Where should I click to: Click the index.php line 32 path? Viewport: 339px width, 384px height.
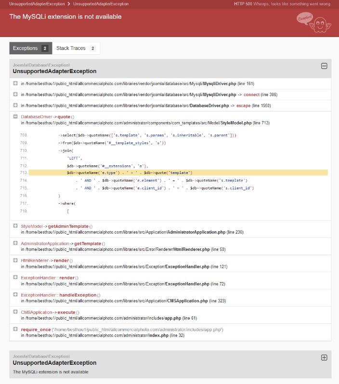tap(103, 335)
